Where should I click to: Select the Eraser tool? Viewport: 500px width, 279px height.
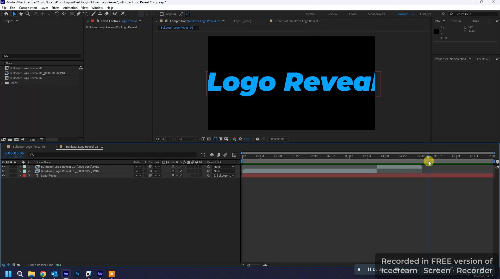(107, 14)
